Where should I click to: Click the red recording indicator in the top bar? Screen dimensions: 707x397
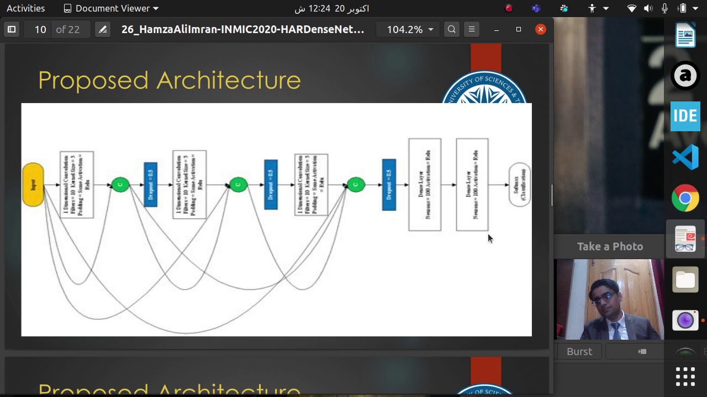coord(509,8)
